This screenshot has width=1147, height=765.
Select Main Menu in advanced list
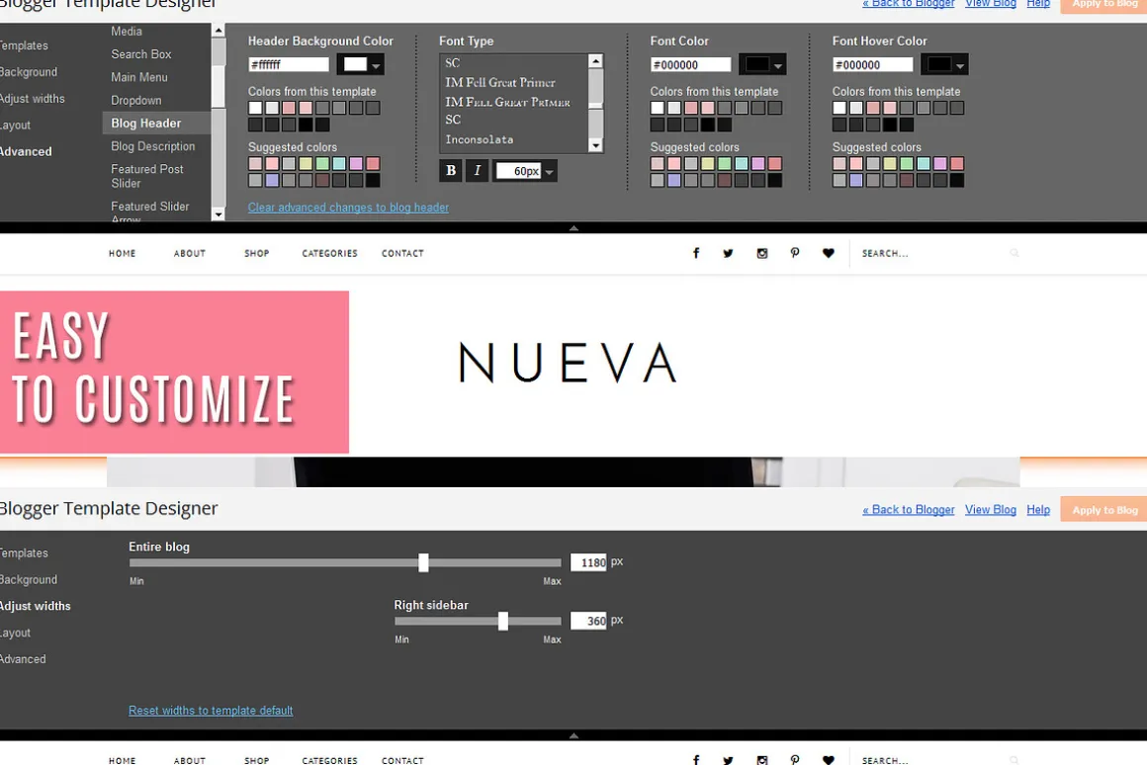pos(139,77)
